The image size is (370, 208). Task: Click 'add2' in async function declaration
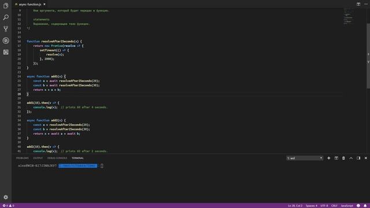click(54, 120)
